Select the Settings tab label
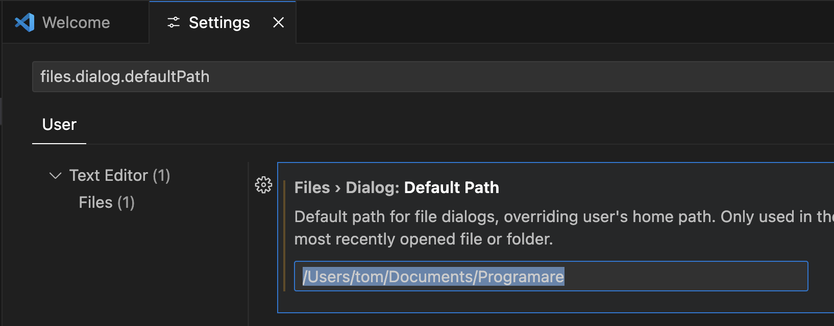The height and width of the screenshot is (326, 834). 219,22
